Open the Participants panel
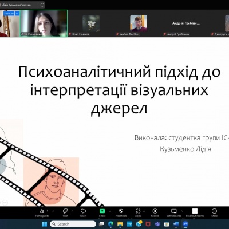 tap(42, 213)
